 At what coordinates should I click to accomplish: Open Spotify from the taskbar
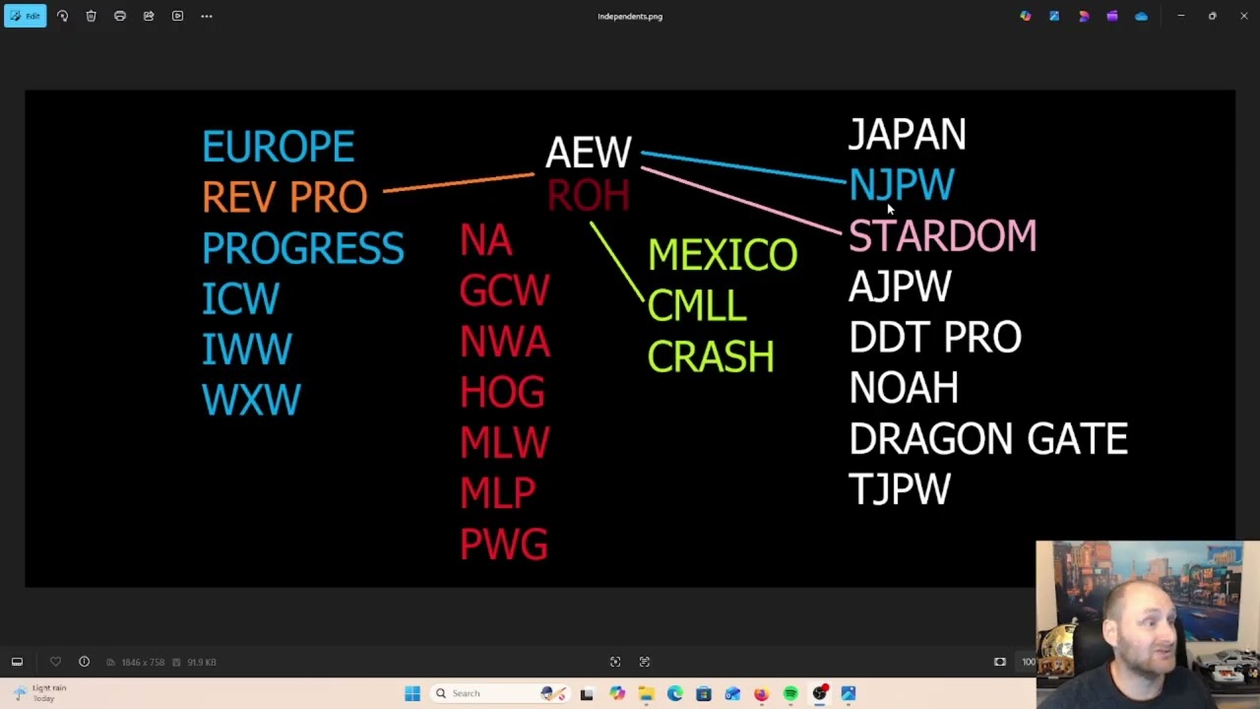click(790, 693)
